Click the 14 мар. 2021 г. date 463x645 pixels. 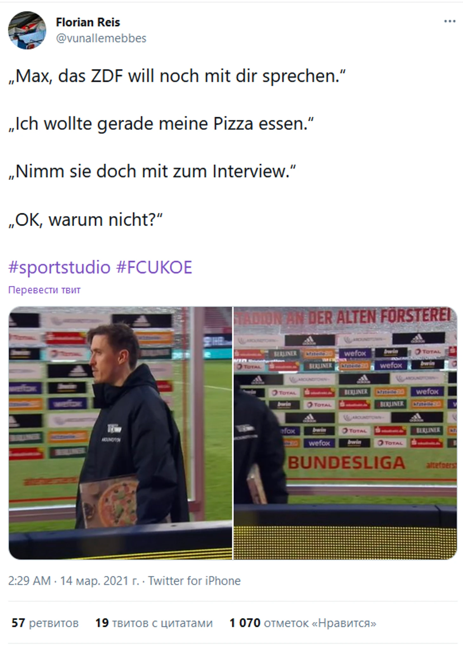(x=100, y=581)
